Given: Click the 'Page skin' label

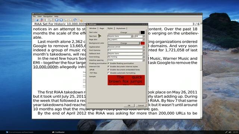Looking at the screenshot, I should point(93,39).
